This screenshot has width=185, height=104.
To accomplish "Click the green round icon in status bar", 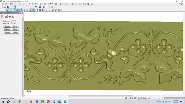I will click(x=126, y=98).
